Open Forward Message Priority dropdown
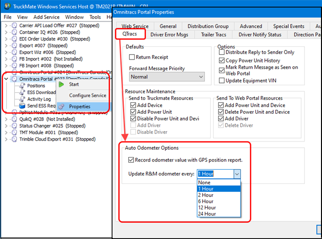 [x=167, y=77]
